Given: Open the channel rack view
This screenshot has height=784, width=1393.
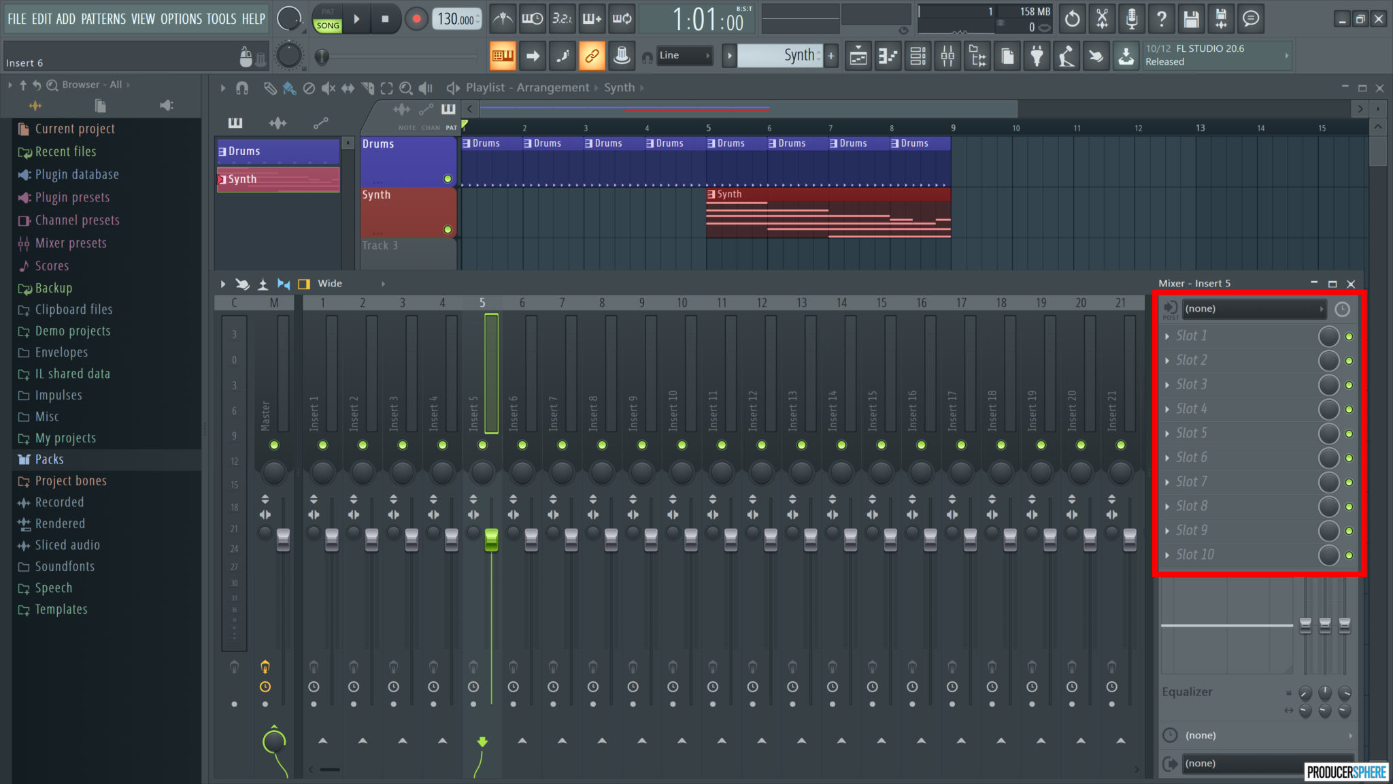Looking at the screenshot, I should 918,56.
